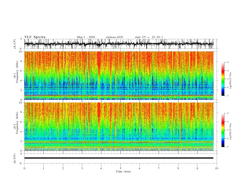Click the ch.2 spectrogram color bar
The image size is (244, 189).
223,130
